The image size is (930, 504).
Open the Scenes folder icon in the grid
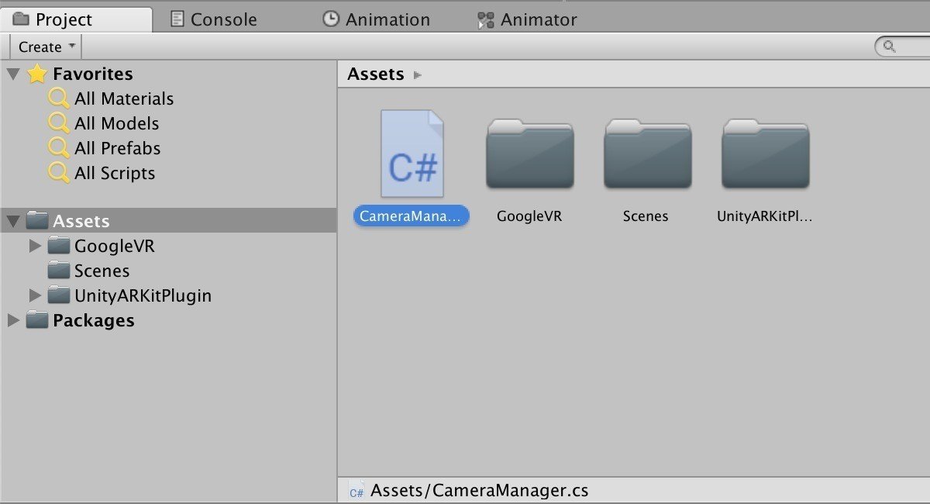click(x=647, y=154)
